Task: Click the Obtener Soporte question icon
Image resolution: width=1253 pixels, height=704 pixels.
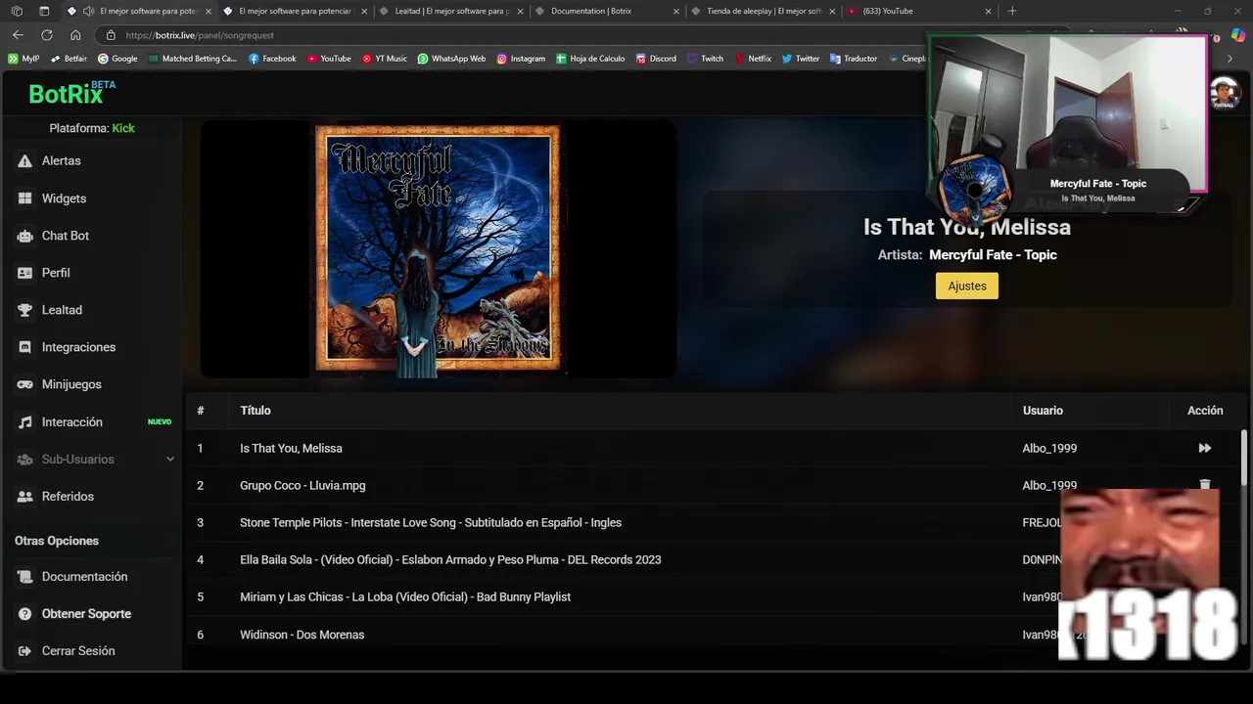Action: coord(24,614)
